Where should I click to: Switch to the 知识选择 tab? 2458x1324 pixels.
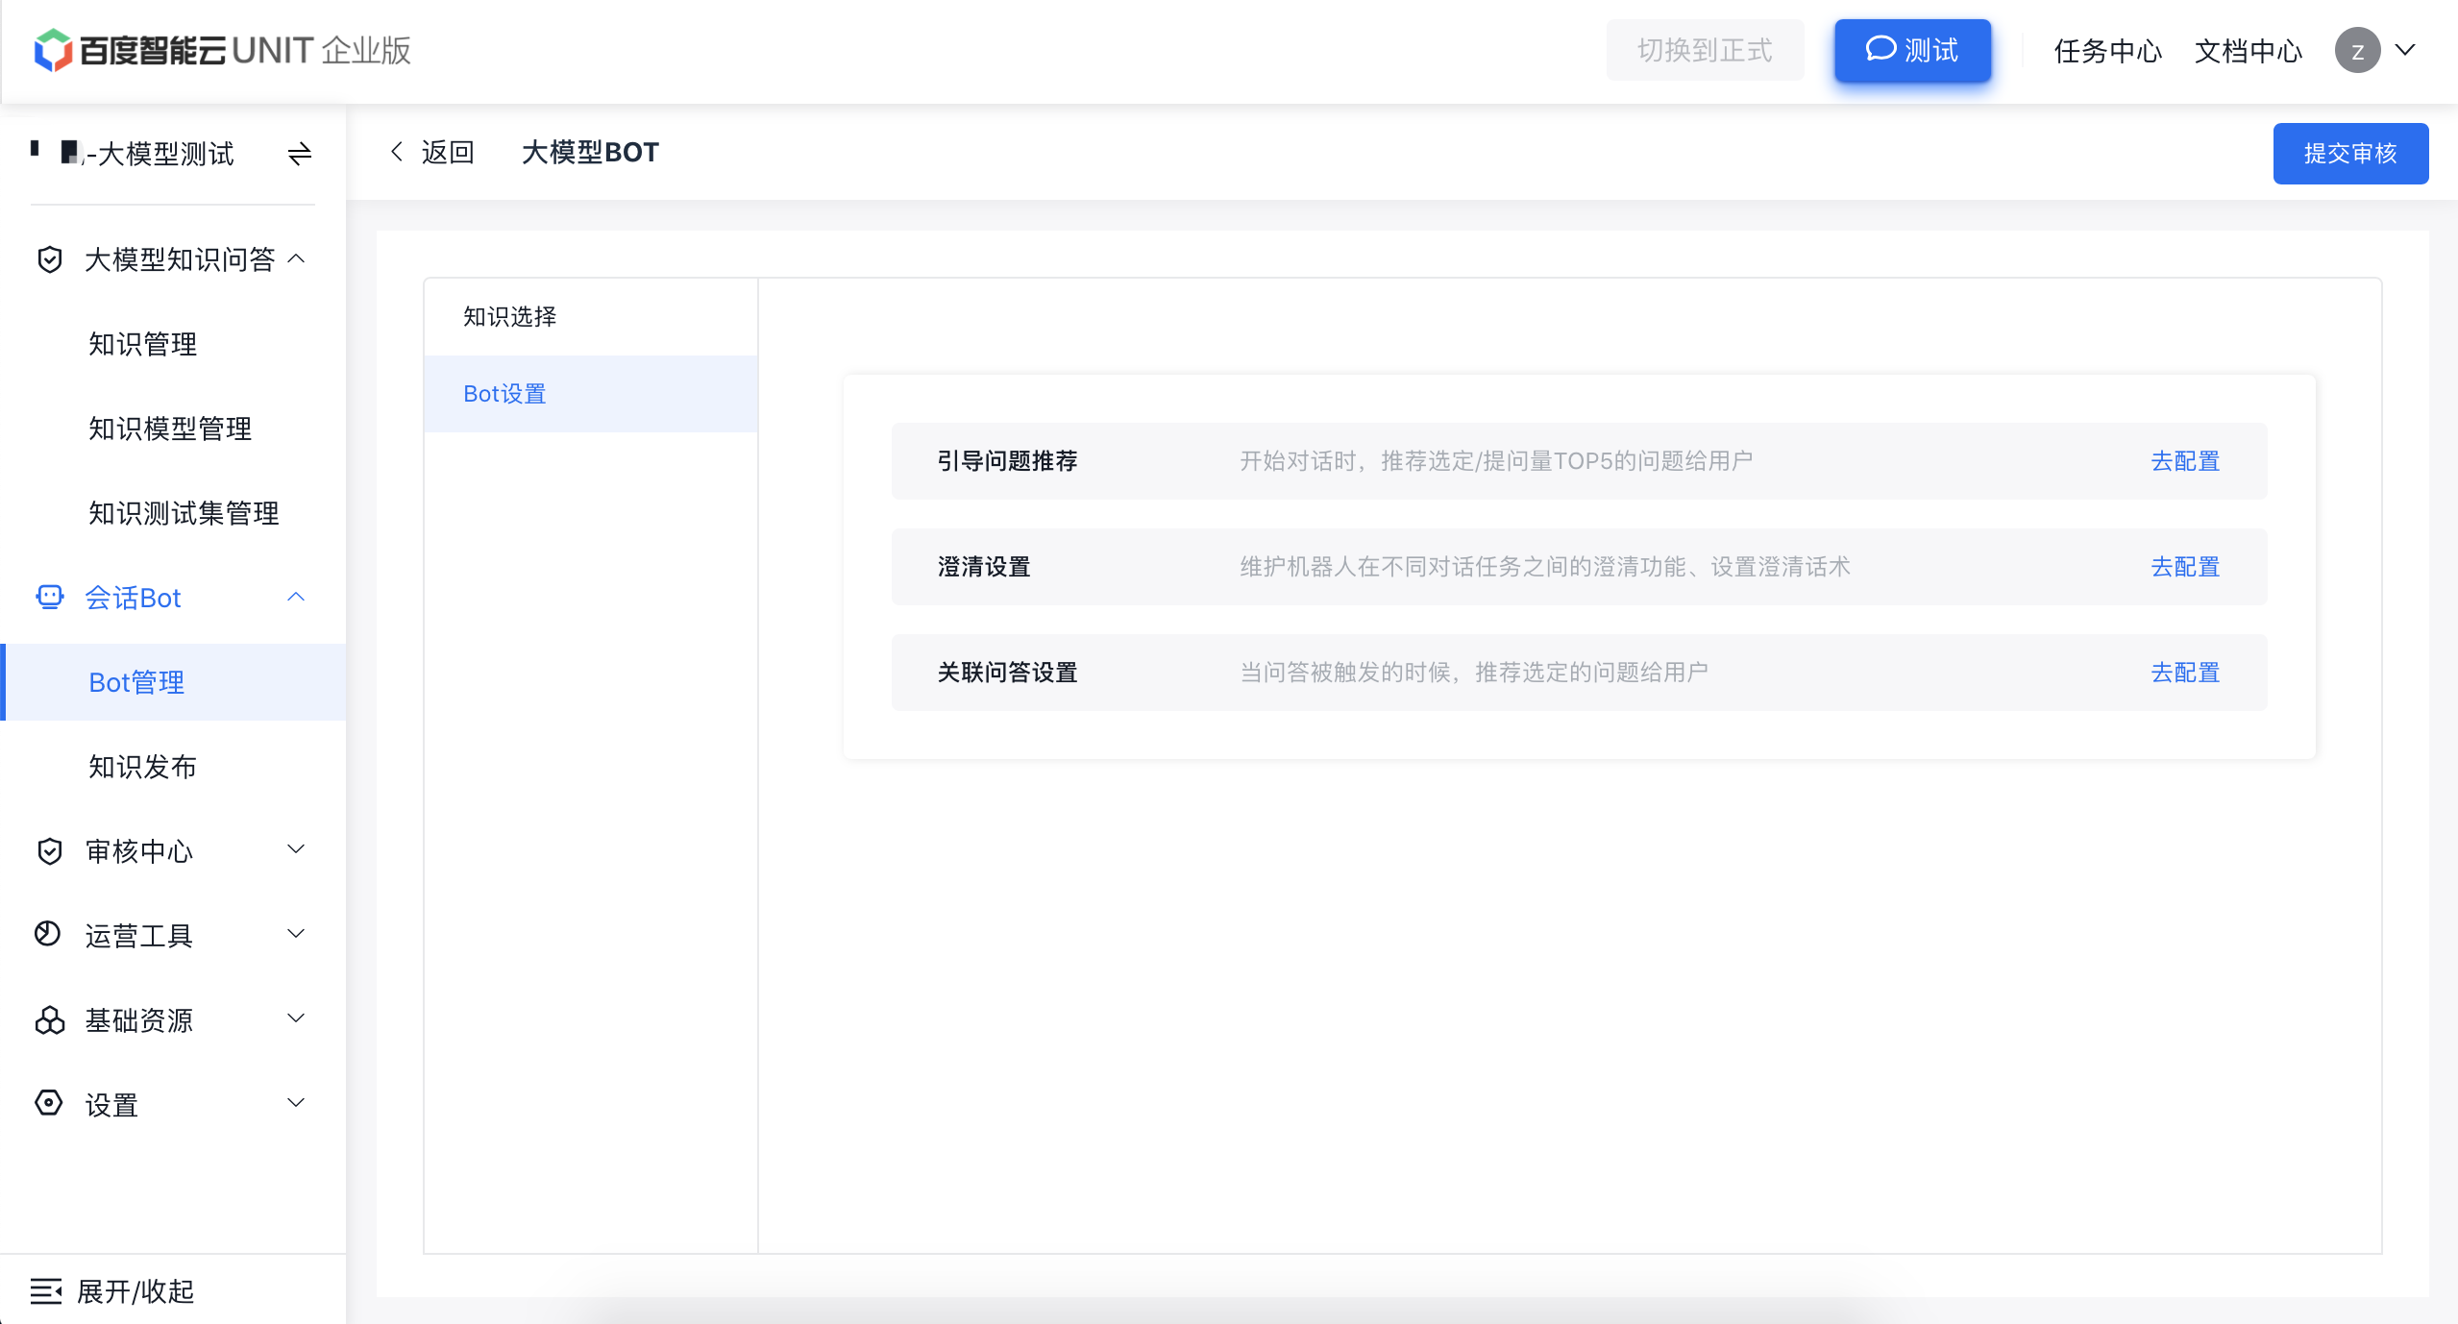click(x=591, y=317)
